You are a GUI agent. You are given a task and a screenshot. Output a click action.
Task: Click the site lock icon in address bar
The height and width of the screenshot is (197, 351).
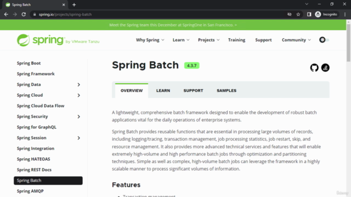point(35,14)
